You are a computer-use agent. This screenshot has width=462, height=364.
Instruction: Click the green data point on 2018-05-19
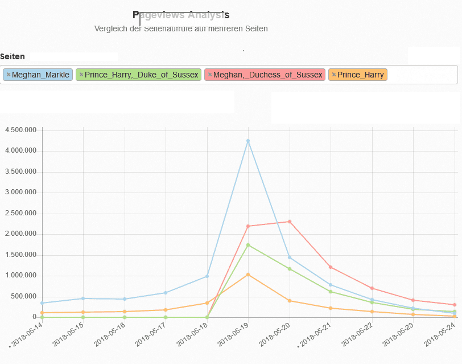[248, 245]
